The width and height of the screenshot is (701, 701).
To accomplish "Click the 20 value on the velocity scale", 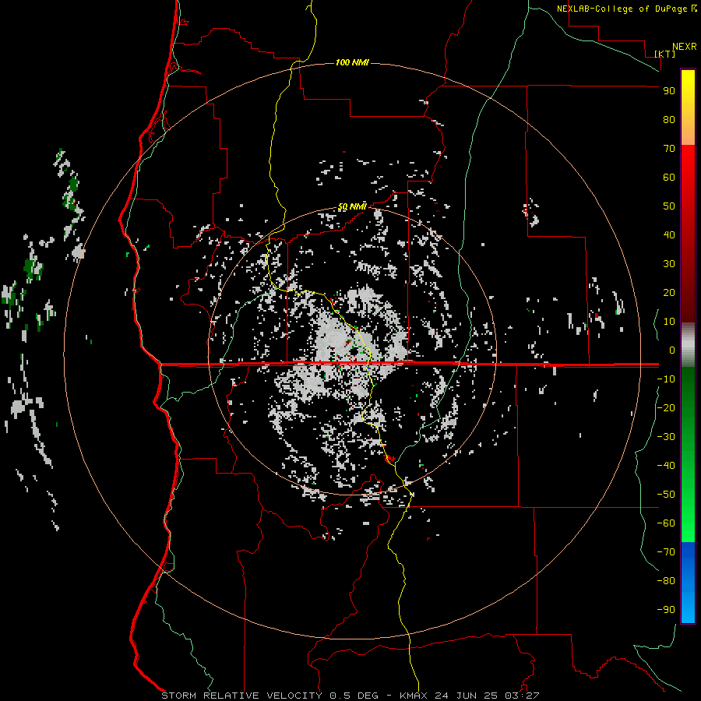I will click(669, 293).
